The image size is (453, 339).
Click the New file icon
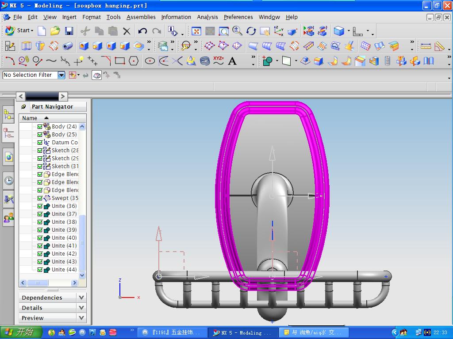pyautogui.click(x=42, y=31)
